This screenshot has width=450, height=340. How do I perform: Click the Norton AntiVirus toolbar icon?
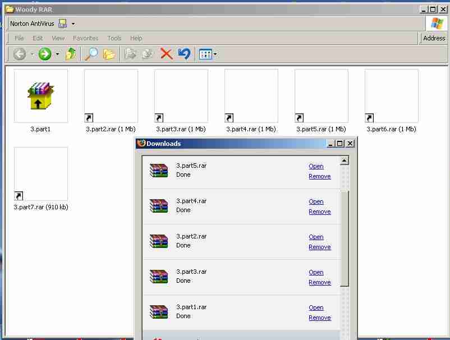62,24
